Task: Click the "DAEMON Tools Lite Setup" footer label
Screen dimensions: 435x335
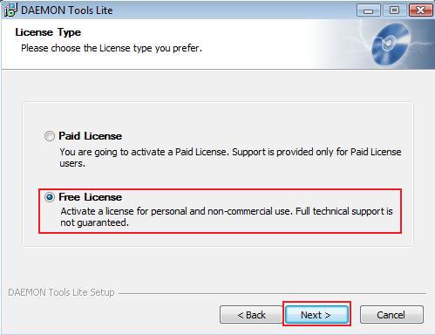Action: pos(61,292)
